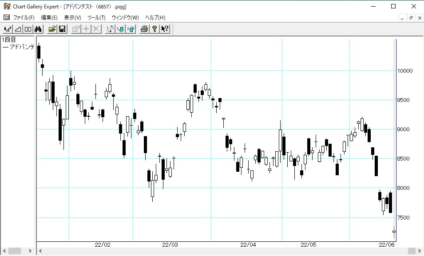Save the chart with the floppy disk icon

click(62, 29)
